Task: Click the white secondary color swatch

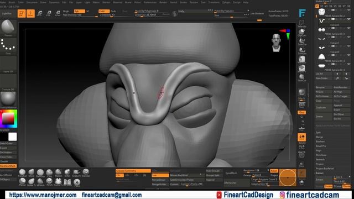Action: coord(12,137)
